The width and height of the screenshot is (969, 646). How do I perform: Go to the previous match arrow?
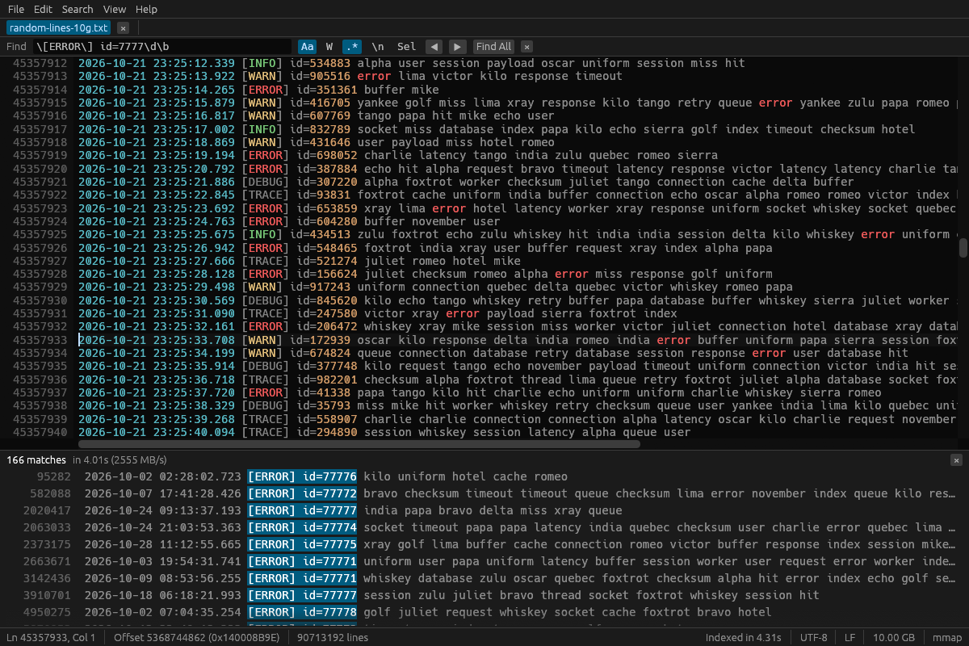[x=434, y=47]
